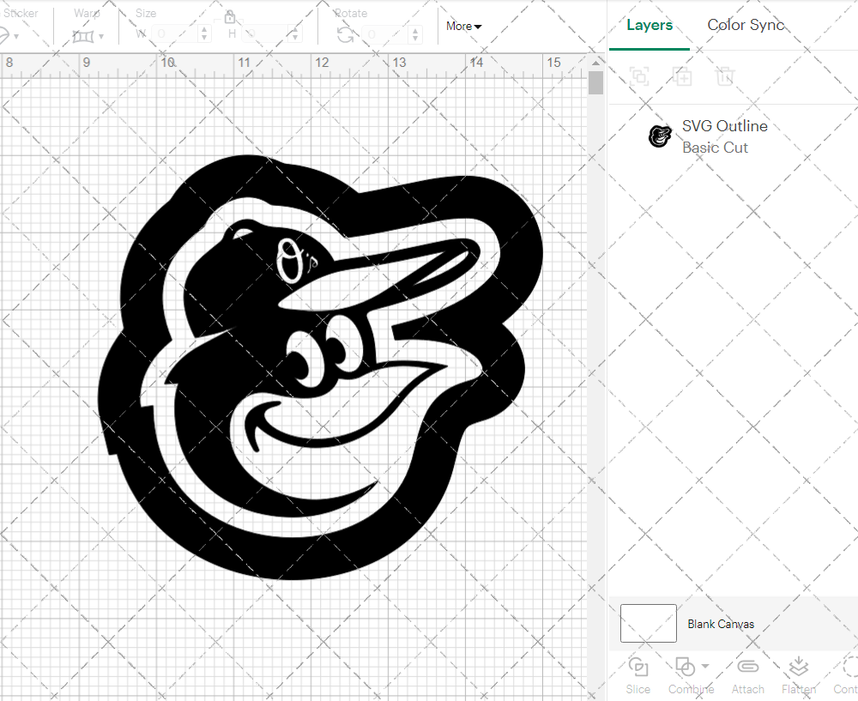The width and height of the screenshot is (858, 701).
Task: Open the Warp dropdown
Action: click(x=88, y=36)
